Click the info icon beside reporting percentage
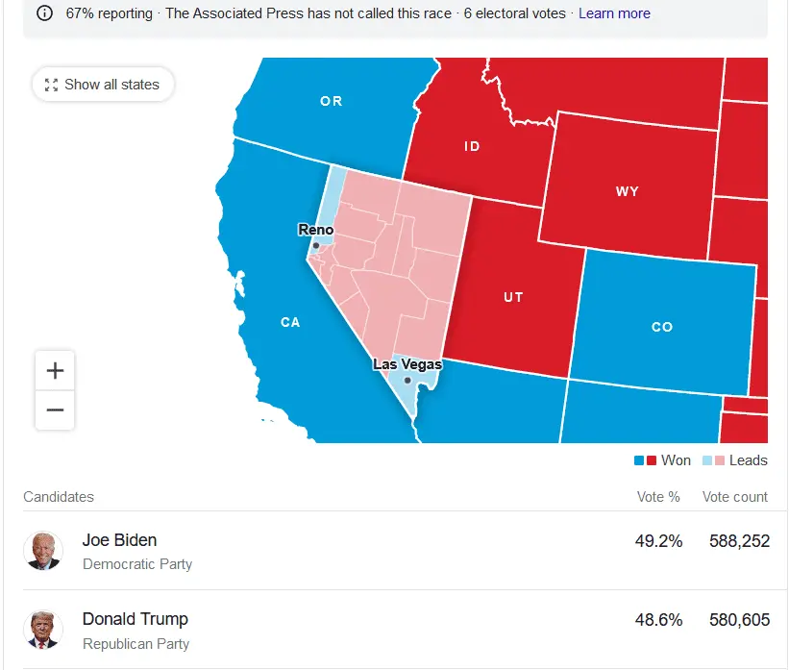Viewport: 789px width, 670px height. point(44,13)
